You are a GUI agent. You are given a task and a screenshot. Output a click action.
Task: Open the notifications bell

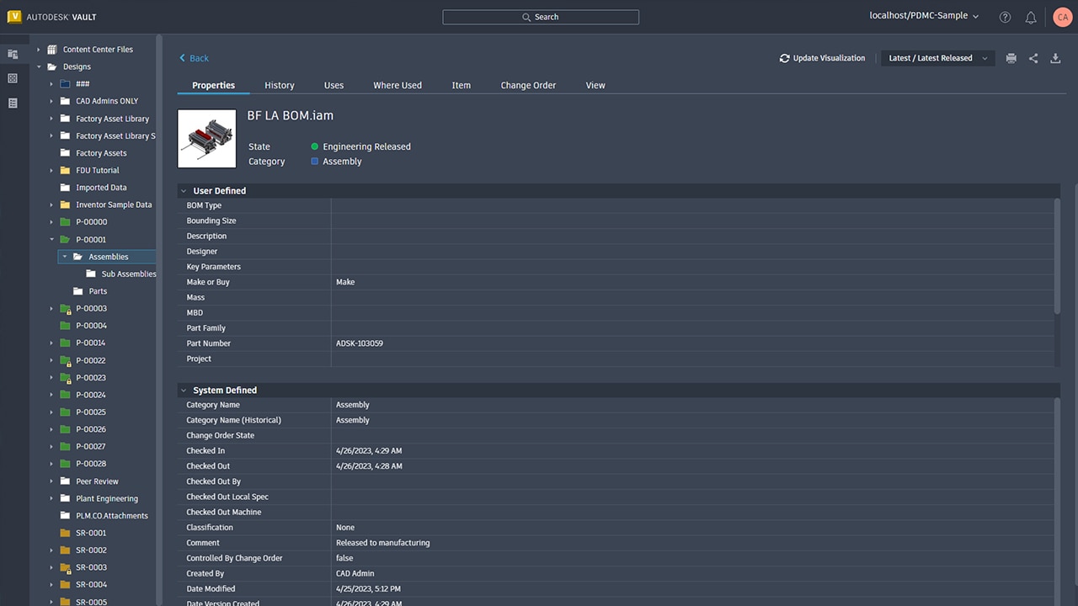(x=1030, y=17)
